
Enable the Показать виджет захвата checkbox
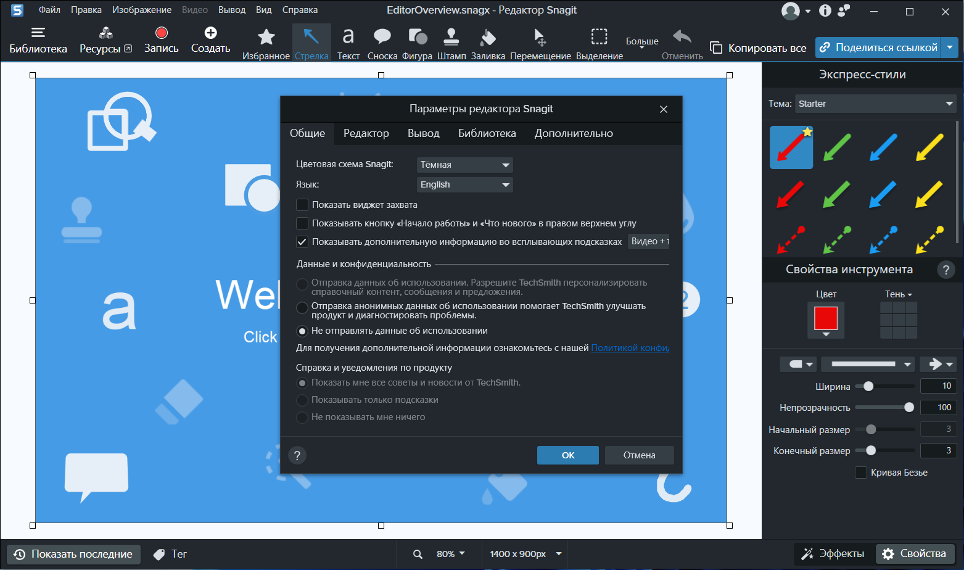pyautogui.click(x=302, y=205)
